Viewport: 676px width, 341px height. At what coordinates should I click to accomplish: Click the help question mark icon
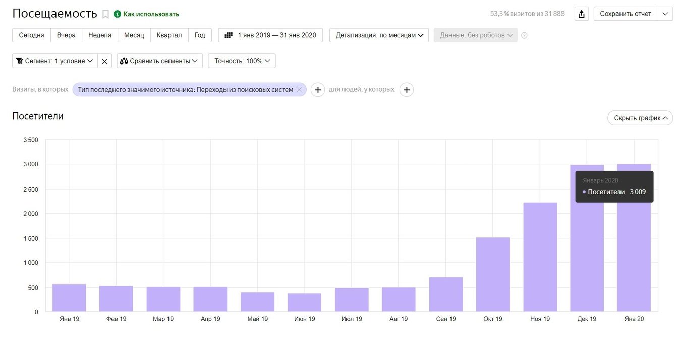pyautogui.click(x=524, y=35)
